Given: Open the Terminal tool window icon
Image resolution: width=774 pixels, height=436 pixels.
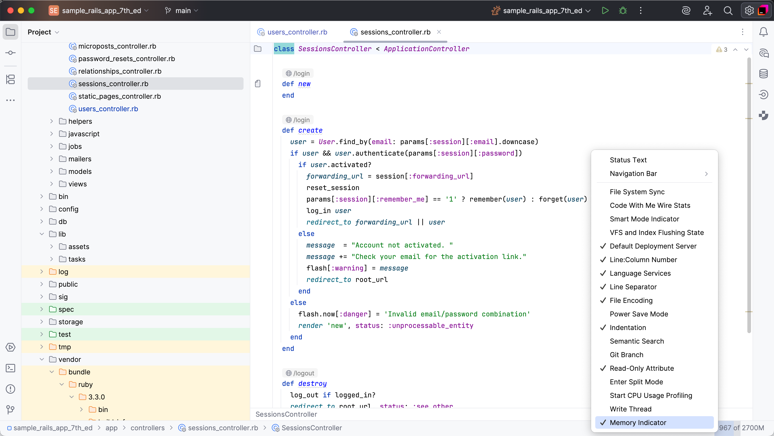Looking at the screenshot, I should point(10,368).
